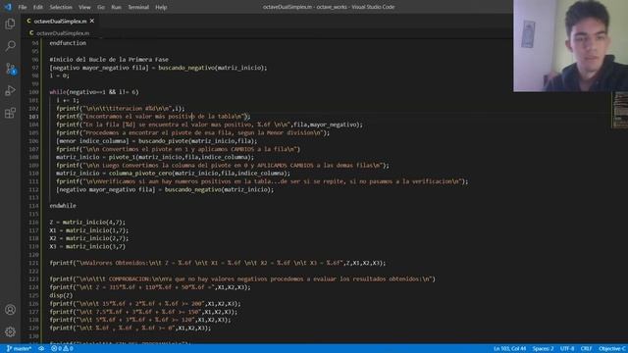Open the Terminal menu
The image size is (628, 353).
click(138, 7)
